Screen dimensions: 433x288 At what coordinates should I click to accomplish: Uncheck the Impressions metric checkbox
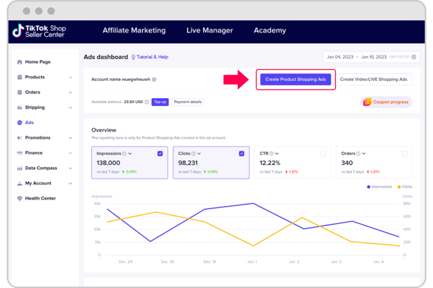coord(160,154)
